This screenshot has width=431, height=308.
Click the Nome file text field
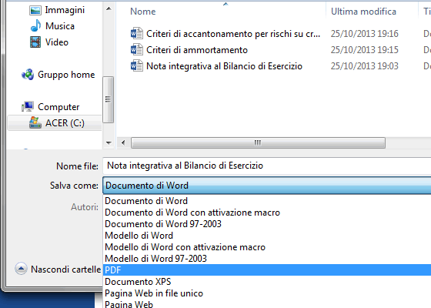point(267,166)
